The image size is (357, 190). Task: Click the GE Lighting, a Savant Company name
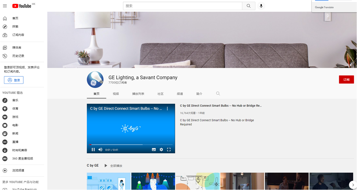pos(143,77)
